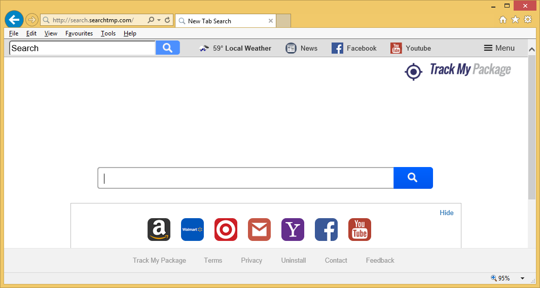Click the Track My Package logo
This screenshot has width=540, height=288.
(x=458, y=70)
